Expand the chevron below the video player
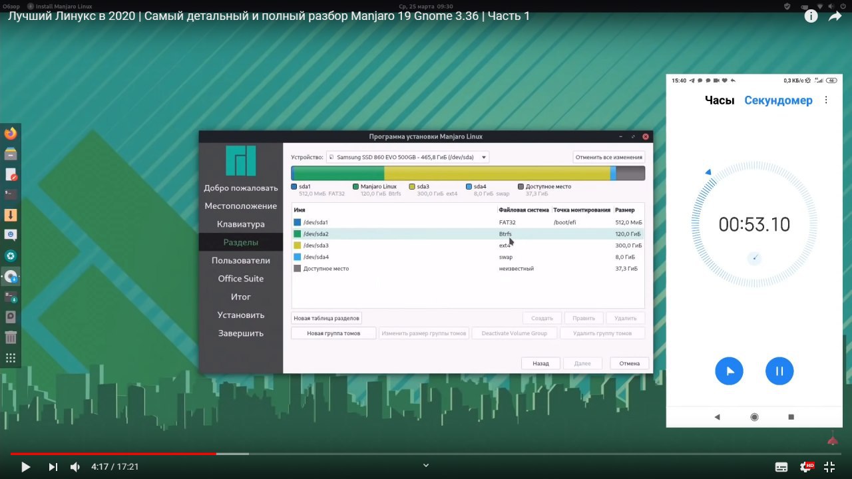852x479 pixels. pyautogui.click(x=426, y=465)
